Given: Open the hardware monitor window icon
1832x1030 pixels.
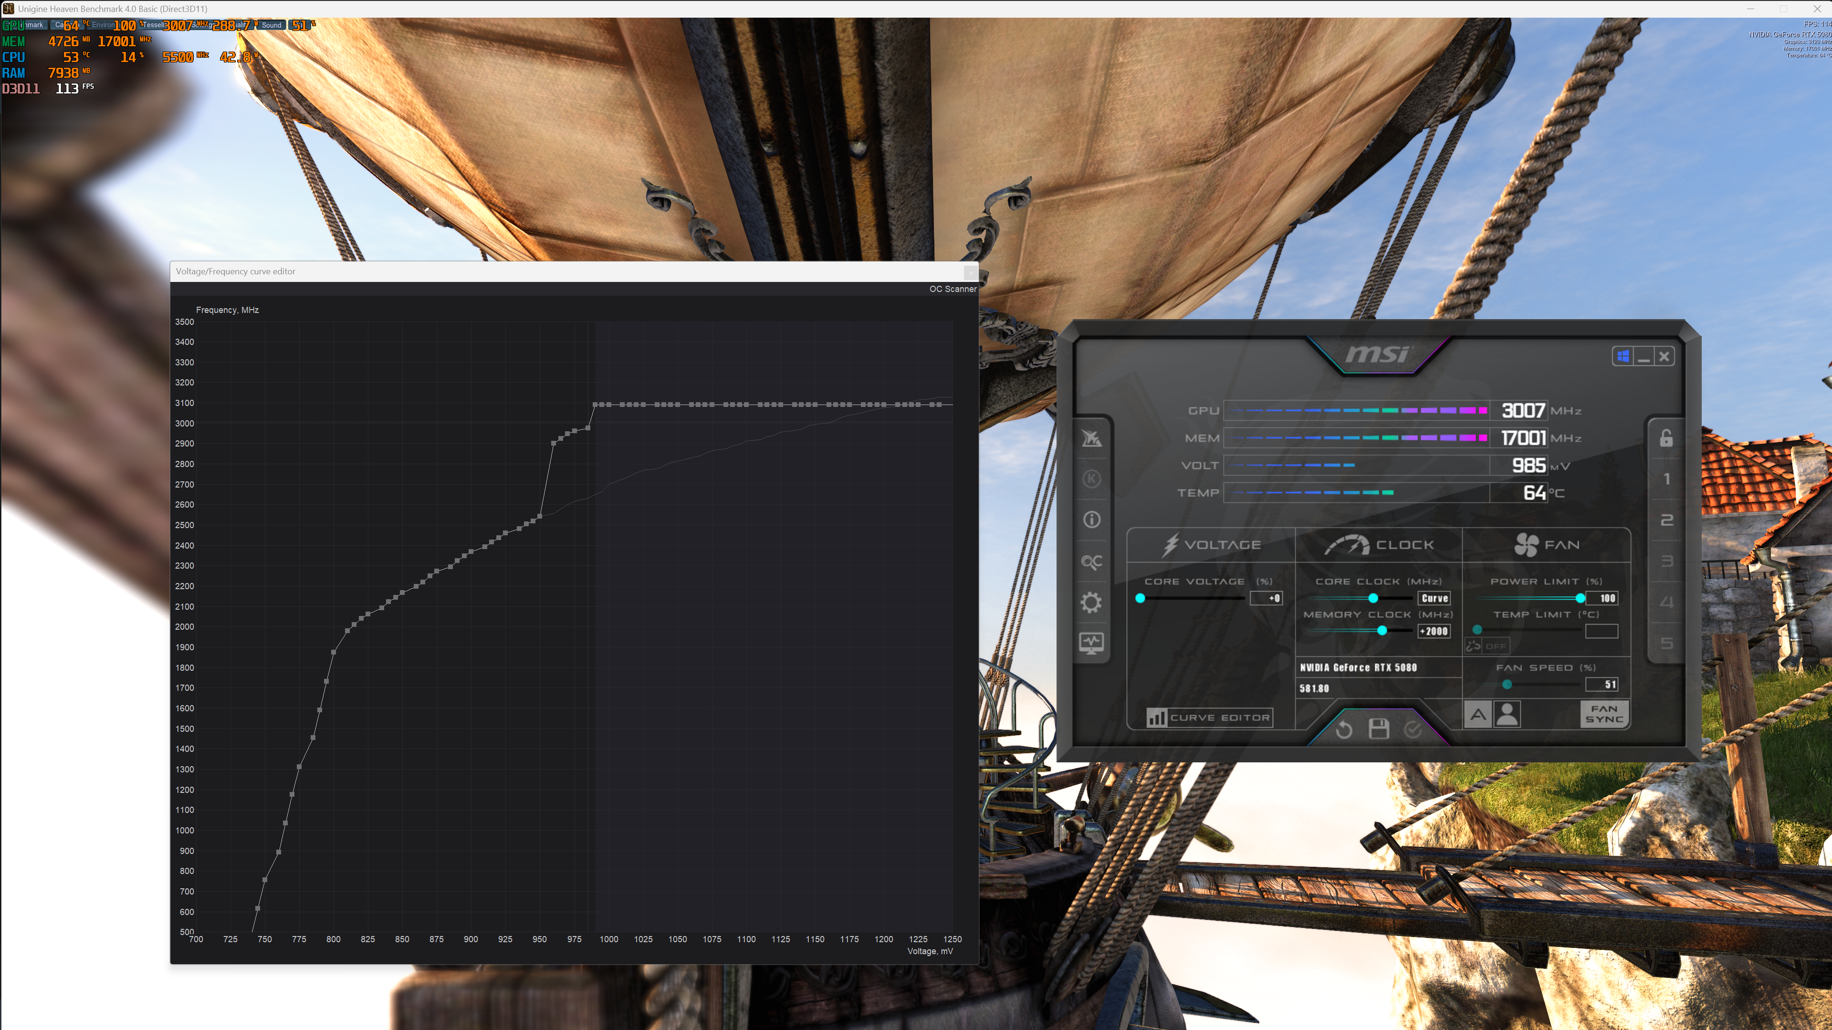Looking at the screenshot, I should [x=1092, y=643].
